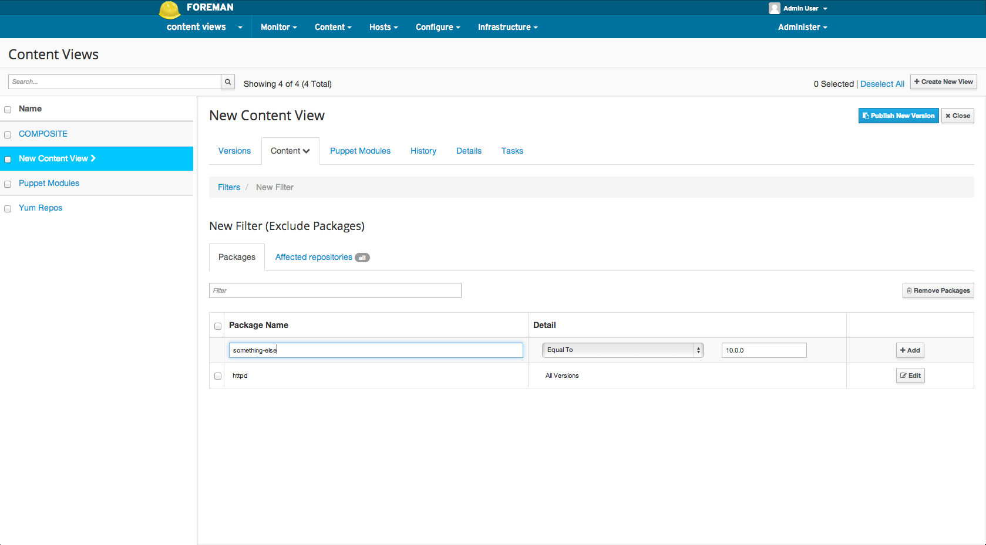This screenshot has width=986, height=545.
Task: Click Create New View plus button
Action: click(943, 82)
